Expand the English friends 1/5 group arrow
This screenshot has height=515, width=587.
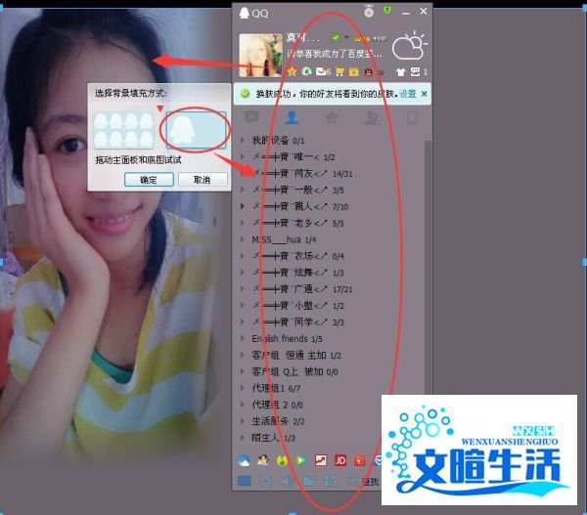[x=243, y=338]
